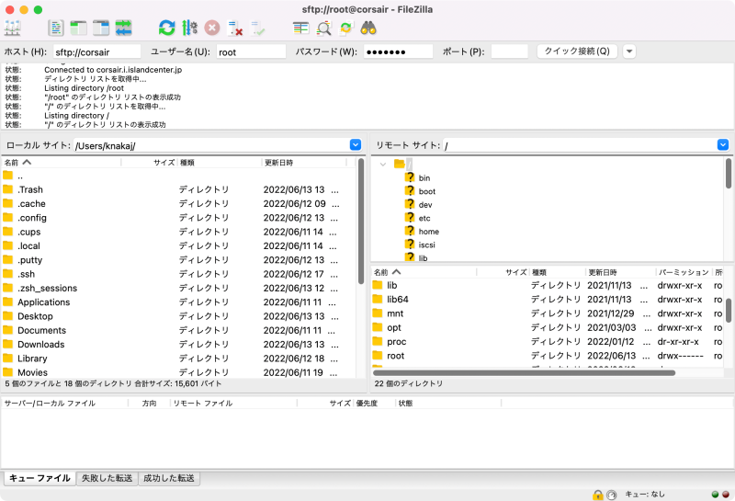Click the local file list vertical scrollbar
This screenshot has width=735, height=501.
tap(361, 222)
